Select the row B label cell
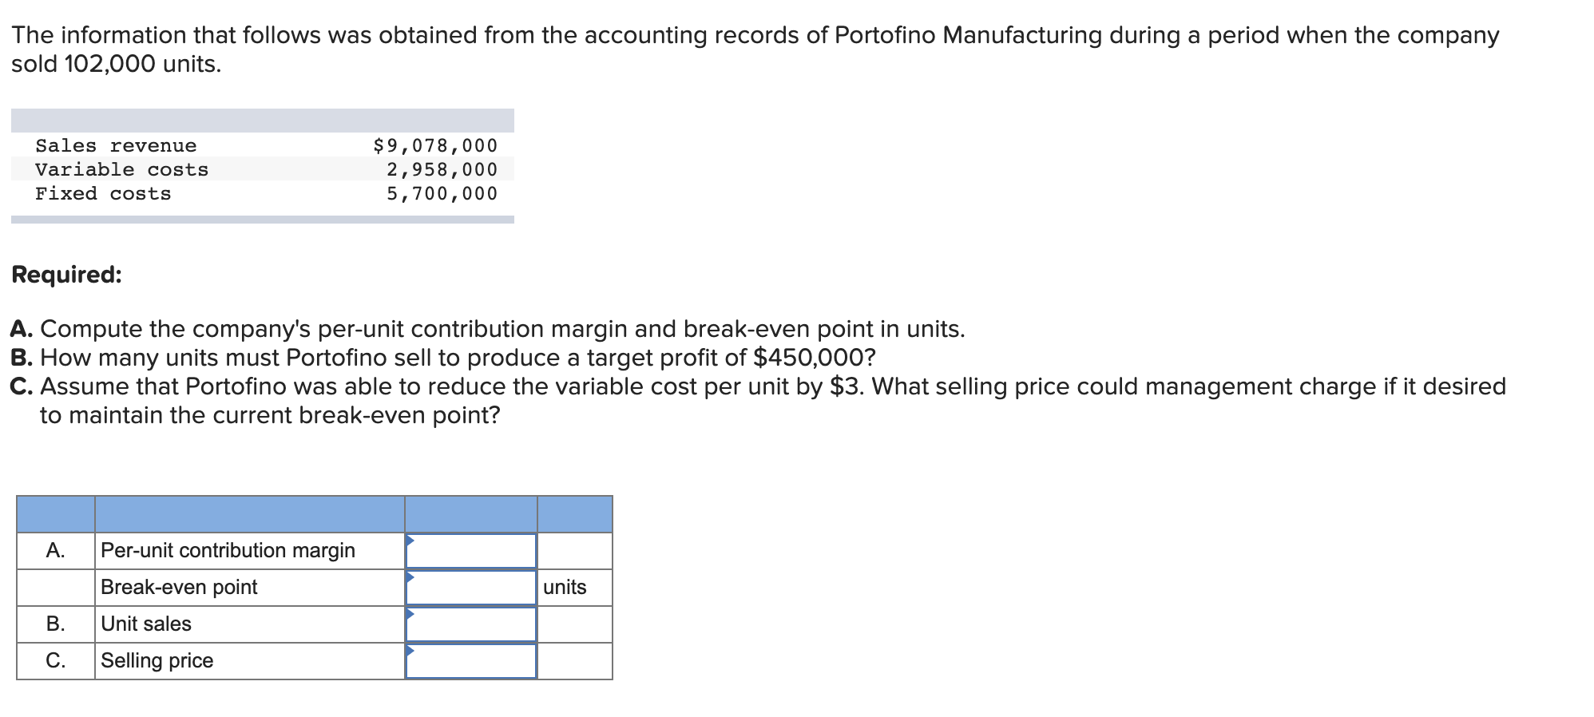 [x=56, y=624]
